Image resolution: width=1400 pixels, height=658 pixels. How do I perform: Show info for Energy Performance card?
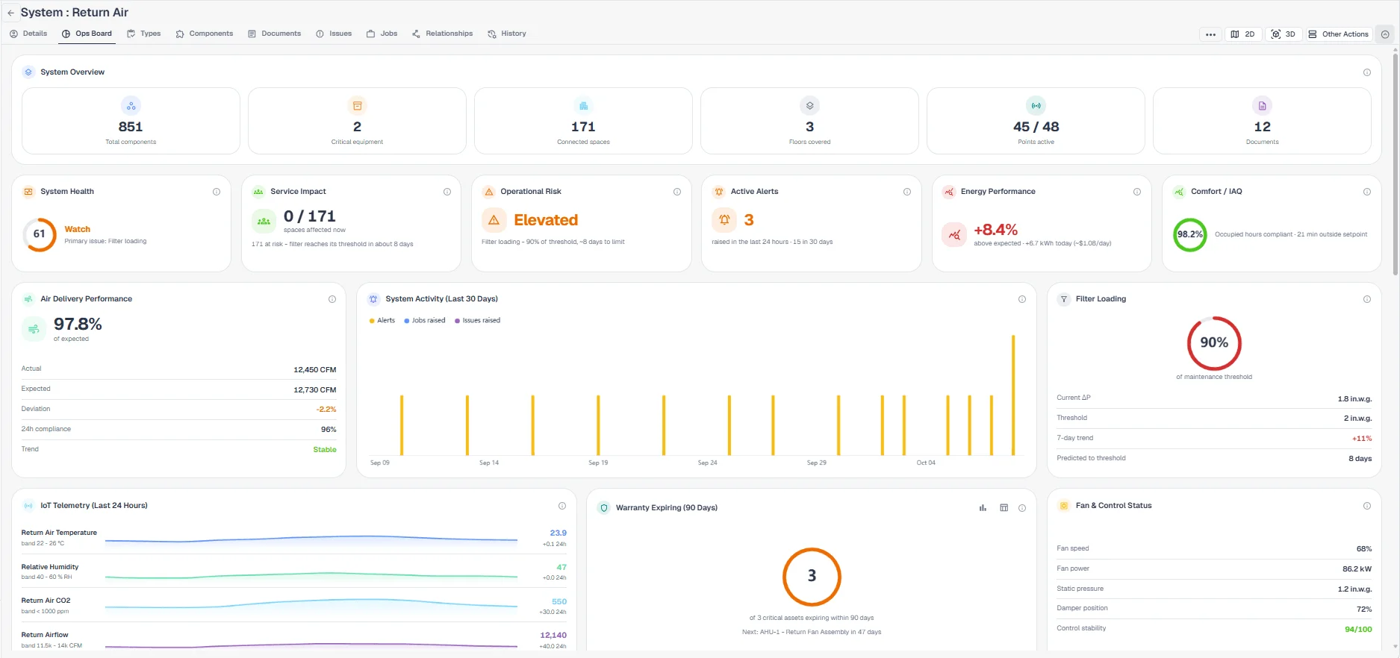[1137, 192]
